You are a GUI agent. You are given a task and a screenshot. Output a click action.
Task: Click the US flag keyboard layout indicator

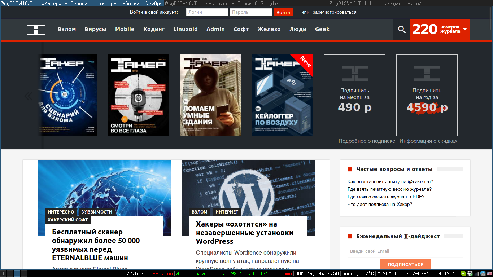tap(489, 274)
